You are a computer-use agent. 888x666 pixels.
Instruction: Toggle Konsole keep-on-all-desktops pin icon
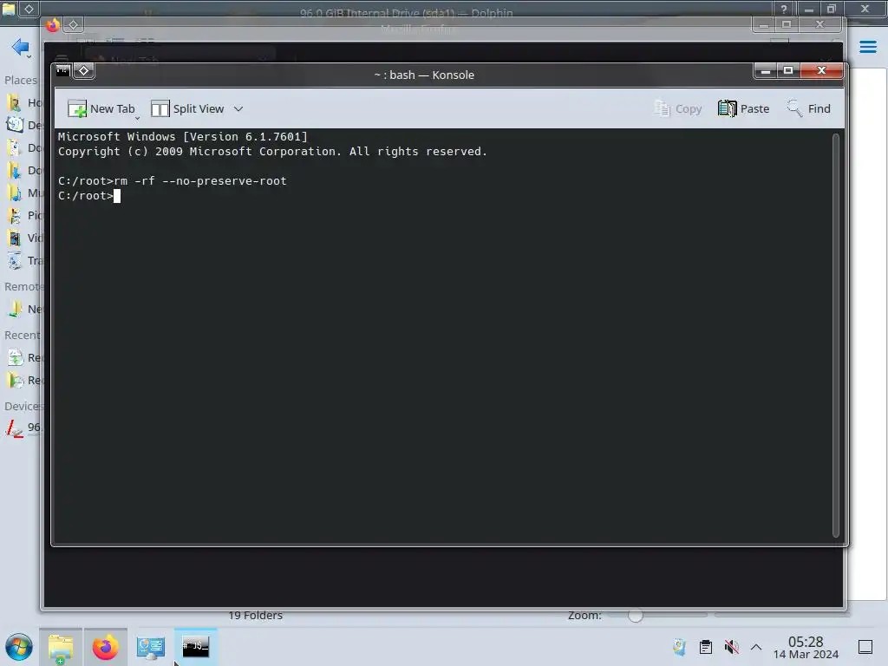tap(84, 71)
